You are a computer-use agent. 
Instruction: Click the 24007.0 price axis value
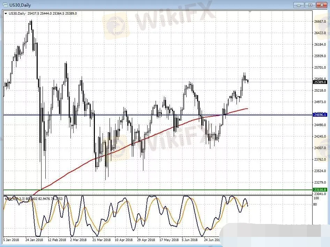(320, 148)
